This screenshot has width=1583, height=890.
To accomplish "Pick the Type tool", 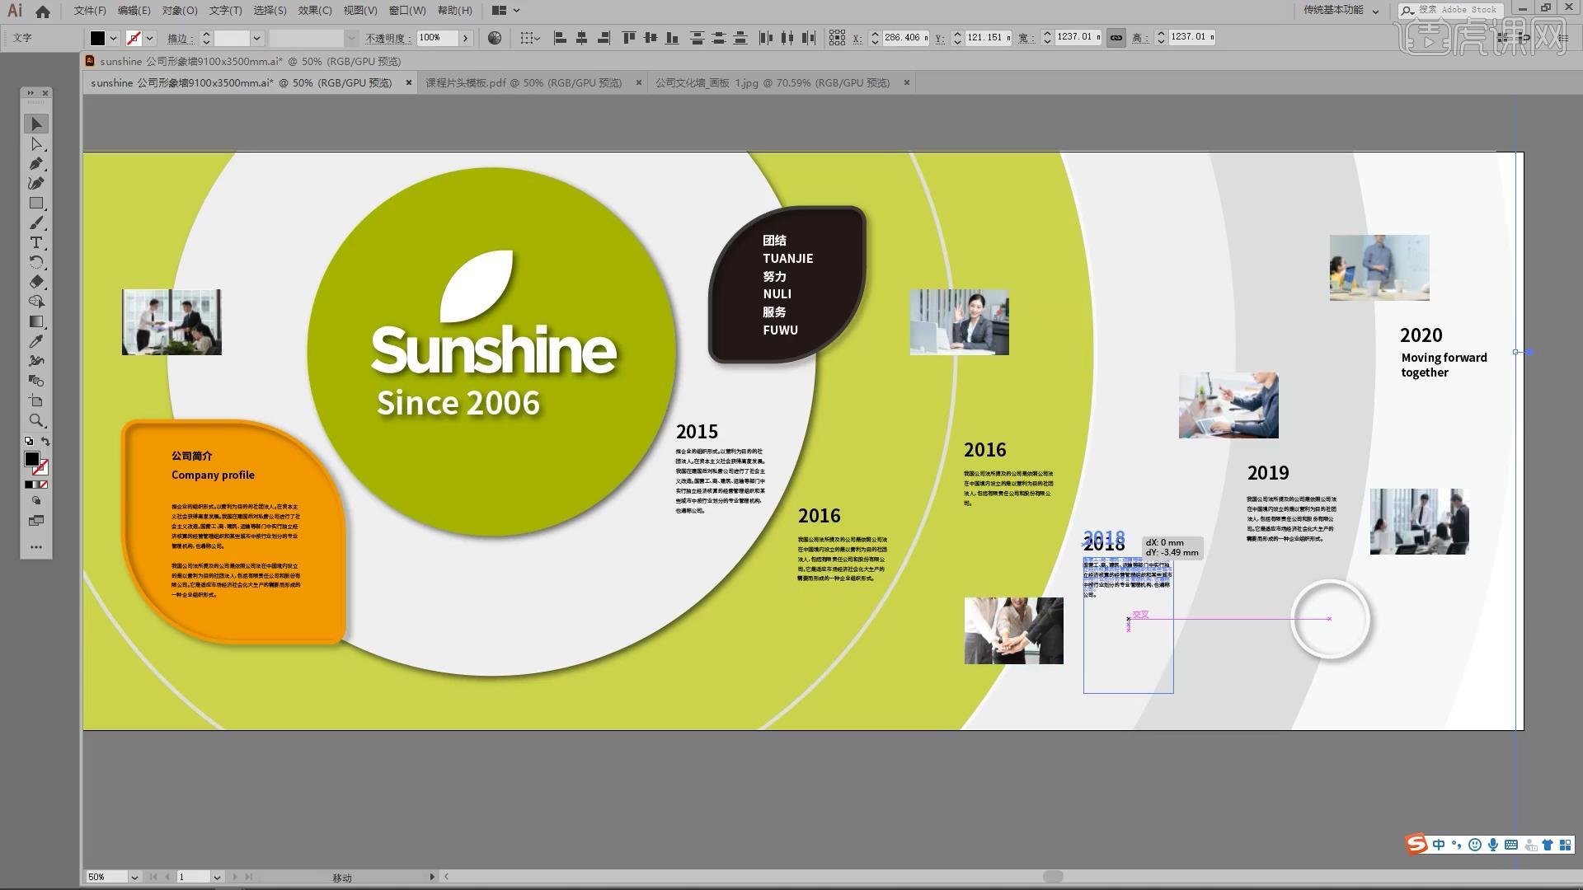I will [36, 243].
